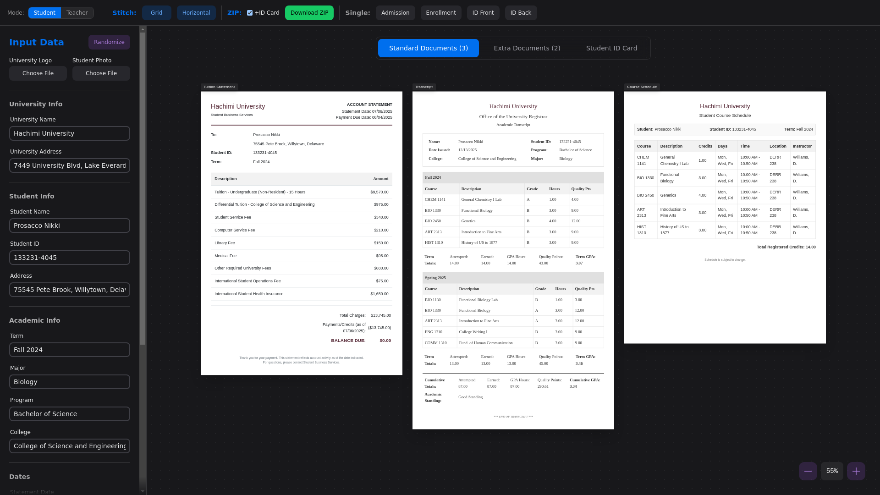
Task: Click 'ENG 1310' transcript row
Action: pyautogui.click(x=513, y=332)
